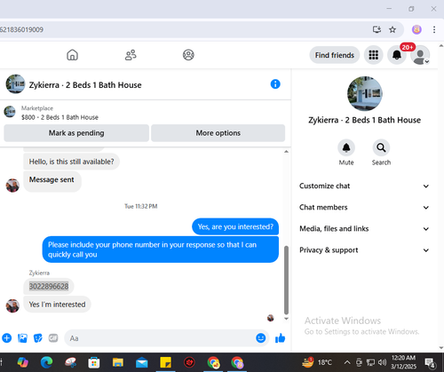This screenshot has height=372, width=444.
Task: Search in conversation using magnifier icon
Action: point(381,147)
